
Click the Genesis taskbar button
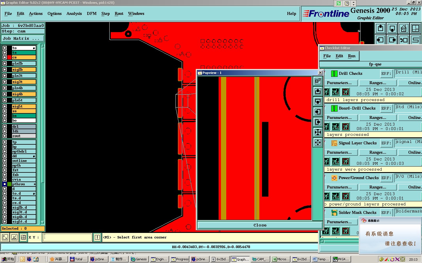[139, 259]
